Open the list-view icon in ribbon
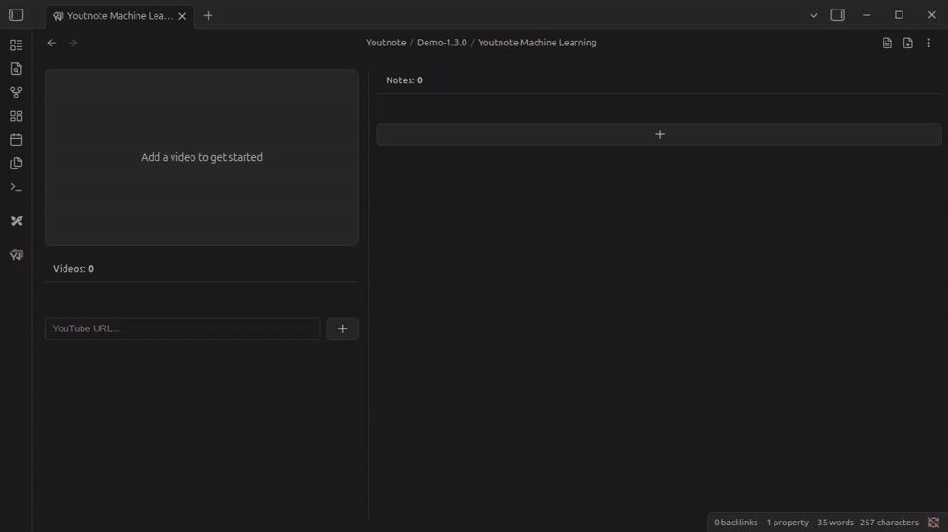This screenshot has height=532, width=948. (16, 45)
